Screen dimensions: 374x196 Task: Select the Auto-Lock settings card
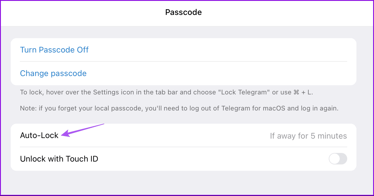point(184,147)
